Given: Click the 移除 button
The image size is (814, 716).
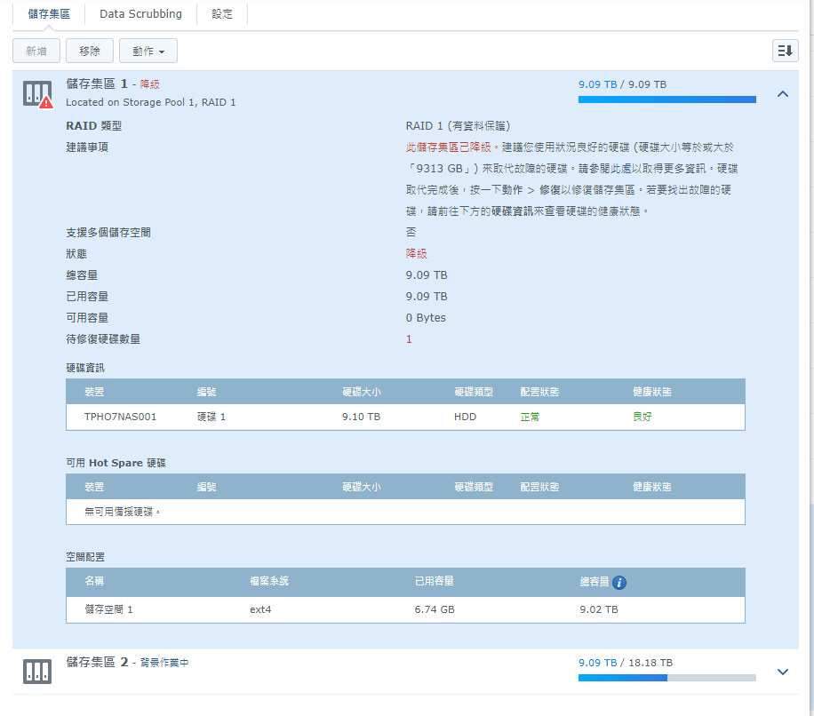Looking at the screenshot, I should coord(89,52).
